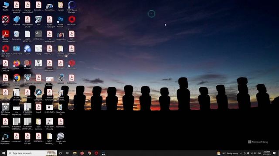The width and height of the screenshot is (279, 156).
Task: Open the CCTV-POE image file
Action: pos(39,36)
